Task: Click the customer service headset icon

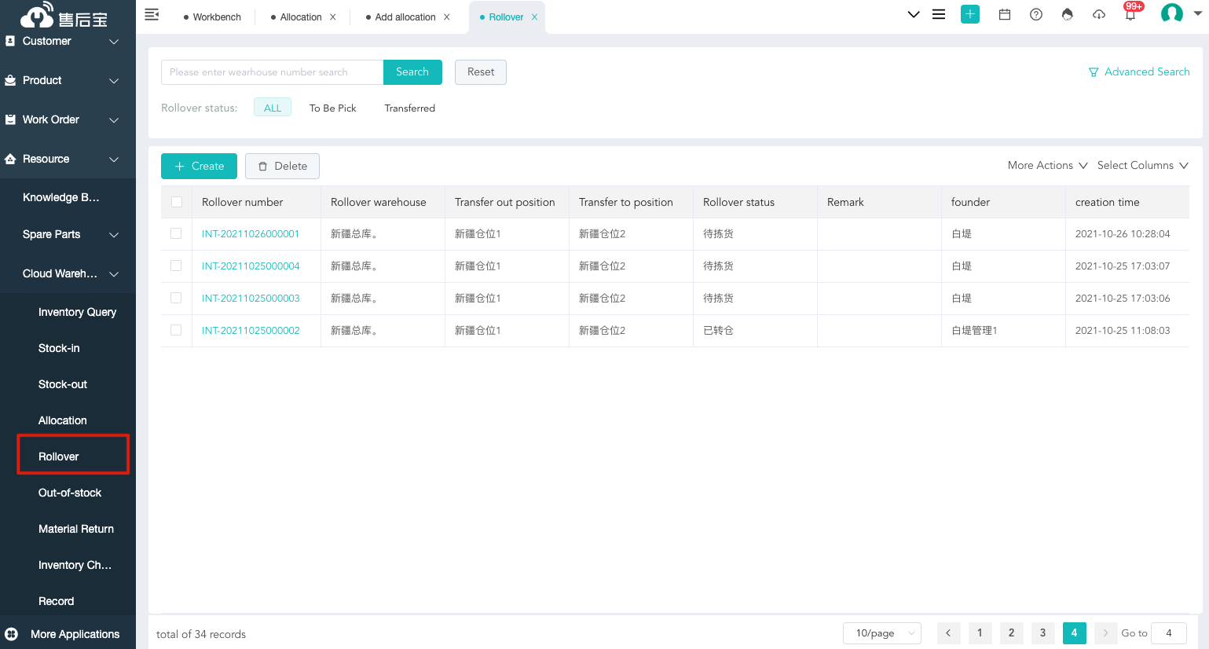Action: coord(1067,14)
